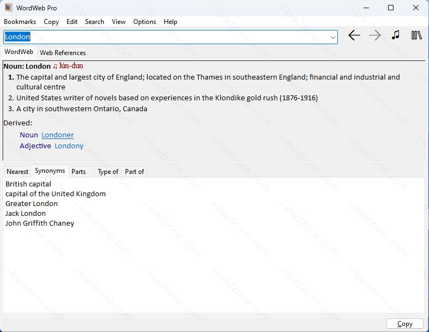The width and height of the screenshot is (429, 332).
Task: Select the Synonyms tab
Action: coord(50,171)
